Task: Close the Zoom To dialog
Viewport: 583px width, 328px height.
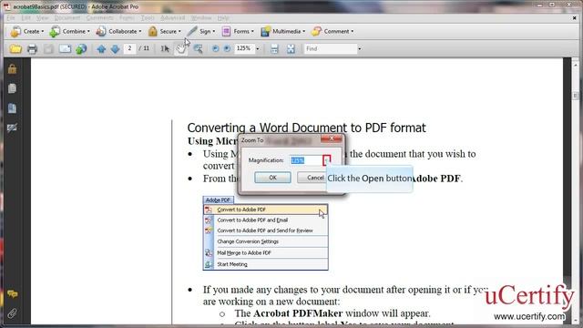Action: (331, 138)
